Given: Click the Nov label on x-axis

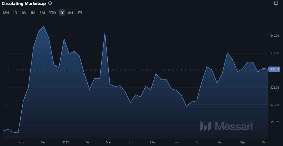Looking at the screenshot, I should point(21,142).
